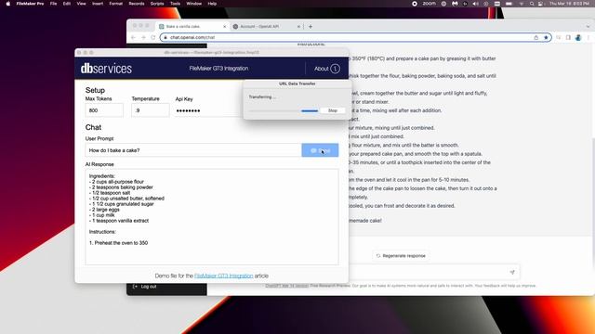The image size is (595, 334).
Task: Click the browser back arrow
Action: click(133, 37)
